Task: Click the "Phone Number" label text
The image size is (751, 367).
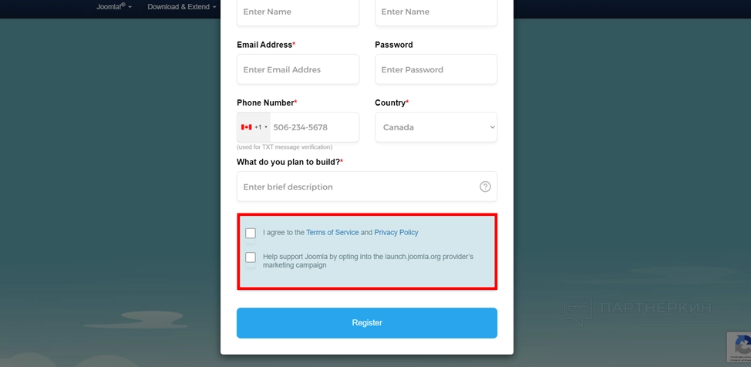Action: point(265,103)
